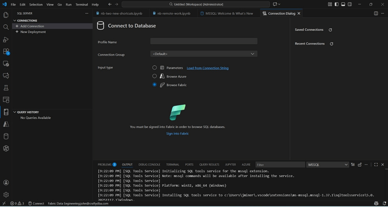This screenshot has width=388, height=207.
Task: Click Load from Connection String link
Action: (x=208, y=68)
